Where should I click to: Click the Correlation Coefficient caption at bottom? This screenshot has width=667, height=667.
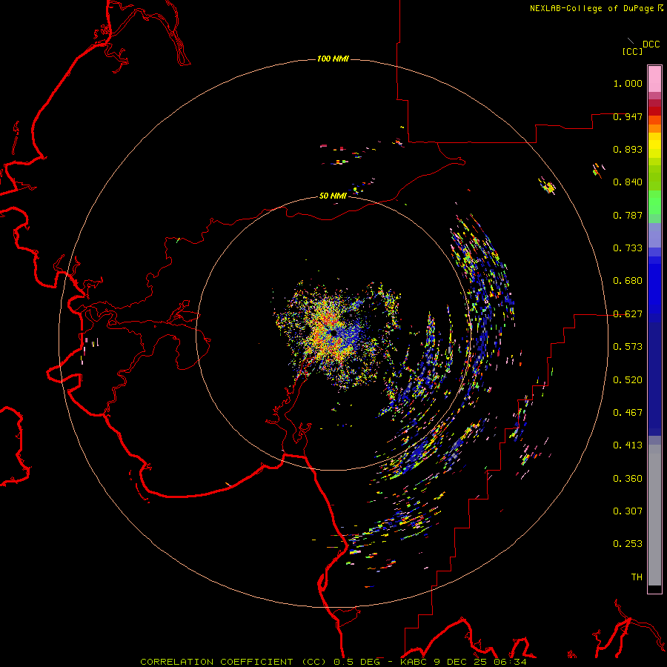(333, 662)
